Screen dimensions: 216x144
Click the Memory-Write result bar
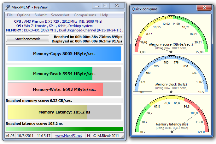pyautogui.click(x=64, y=89)
